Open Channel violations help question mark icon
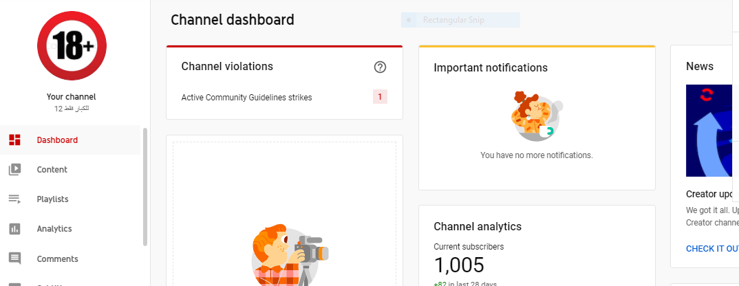 [x=380, y=67]
